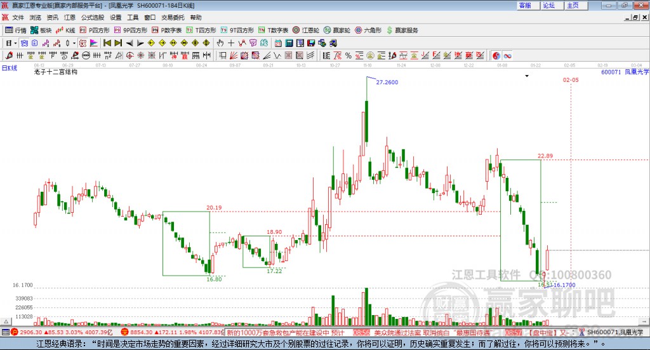Viewport: 650px width, 350px height.
Task: Click the 22.89 price level label
Action: coord(545,156)
